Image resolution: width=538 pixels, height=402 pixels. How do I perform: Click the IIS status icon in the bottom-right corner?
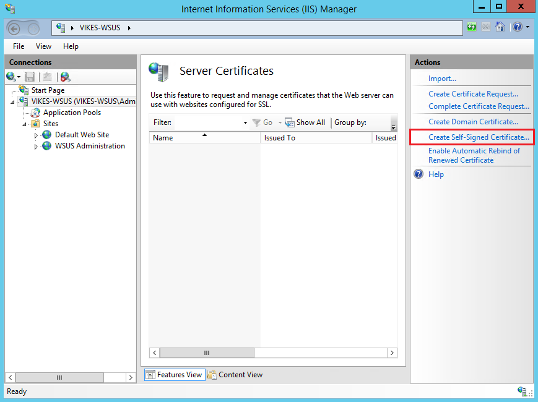(522, 391)
